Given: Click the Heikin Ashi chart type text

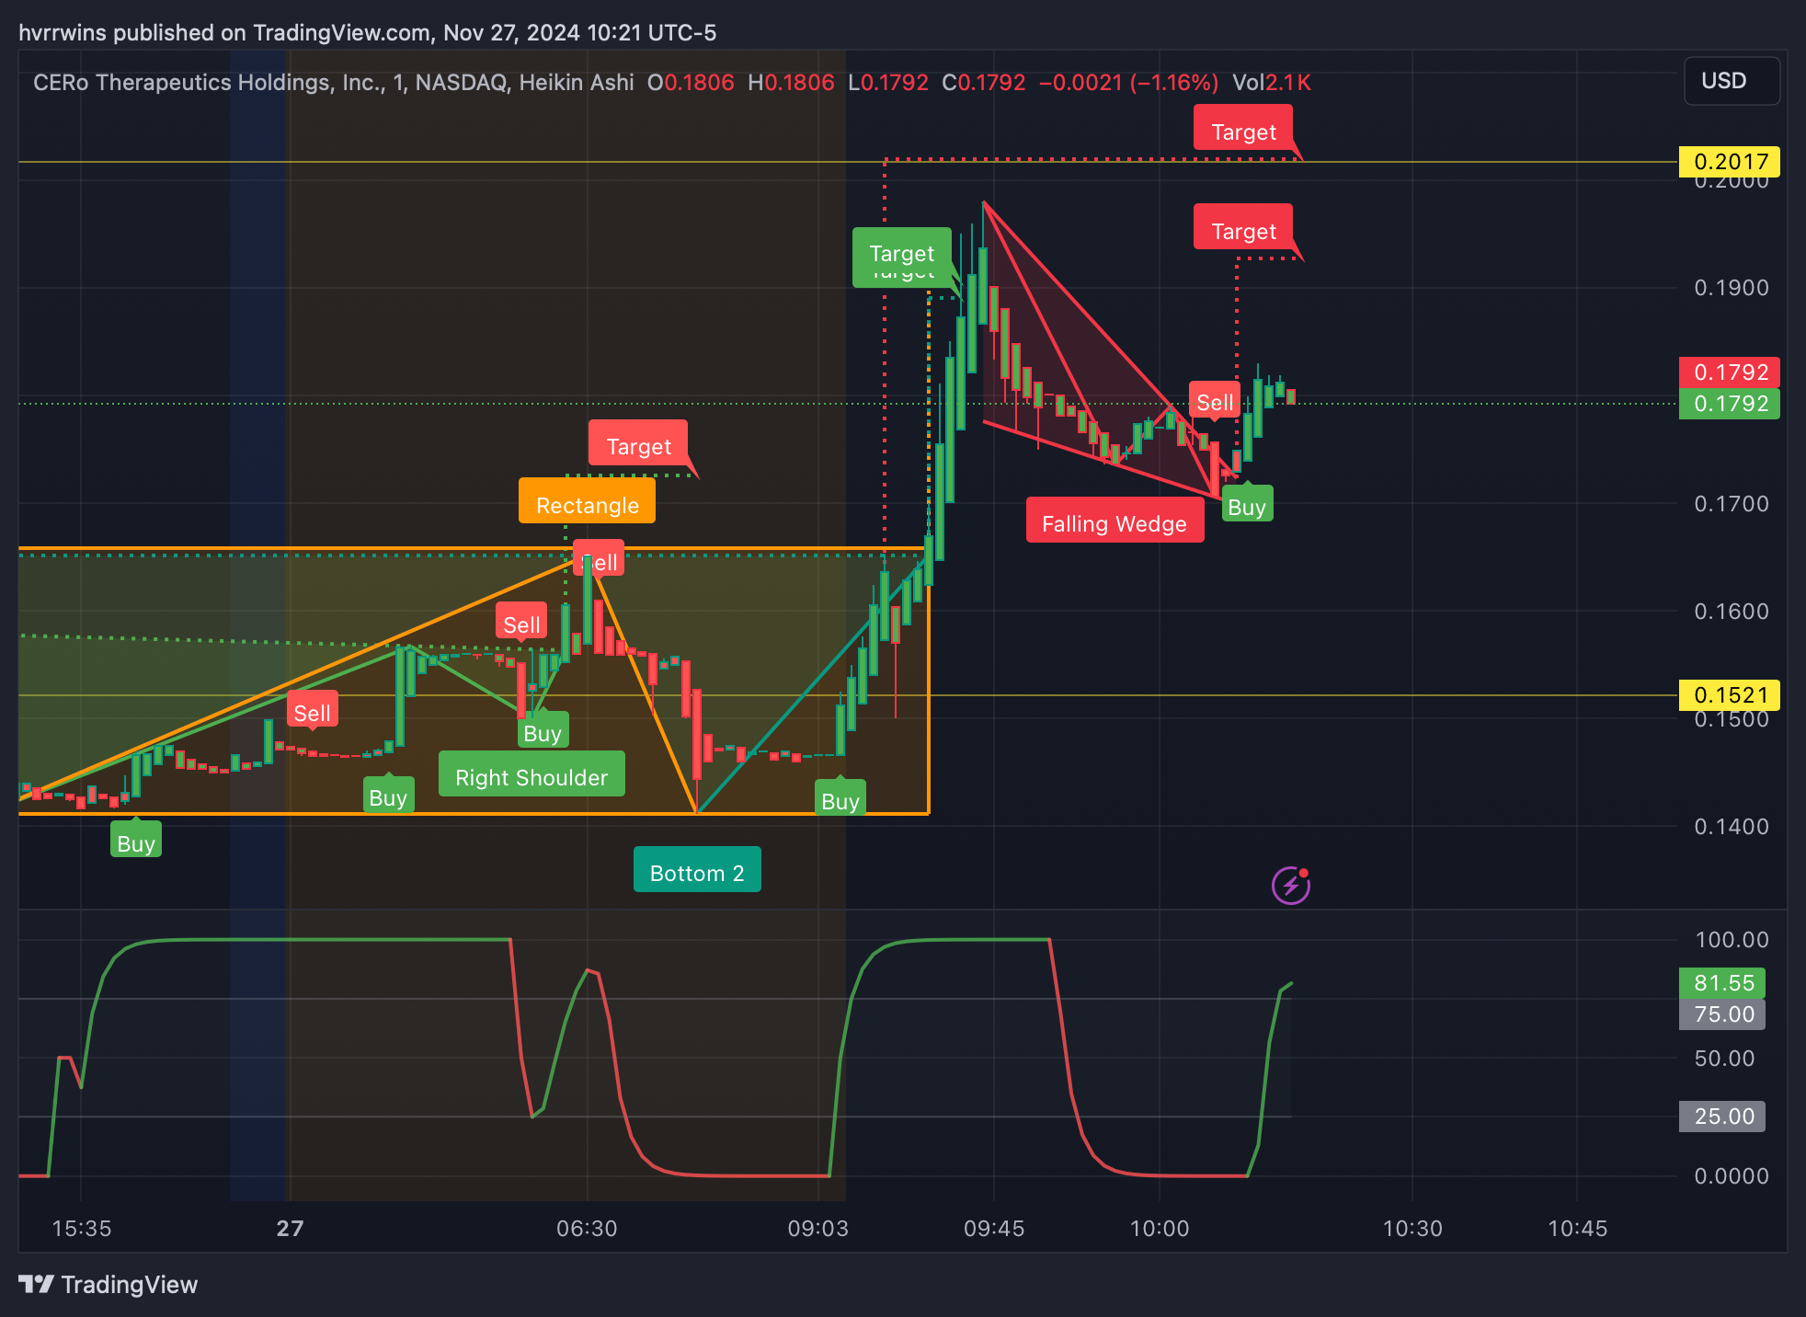Looking at the screenshot, I should (577, 83).
